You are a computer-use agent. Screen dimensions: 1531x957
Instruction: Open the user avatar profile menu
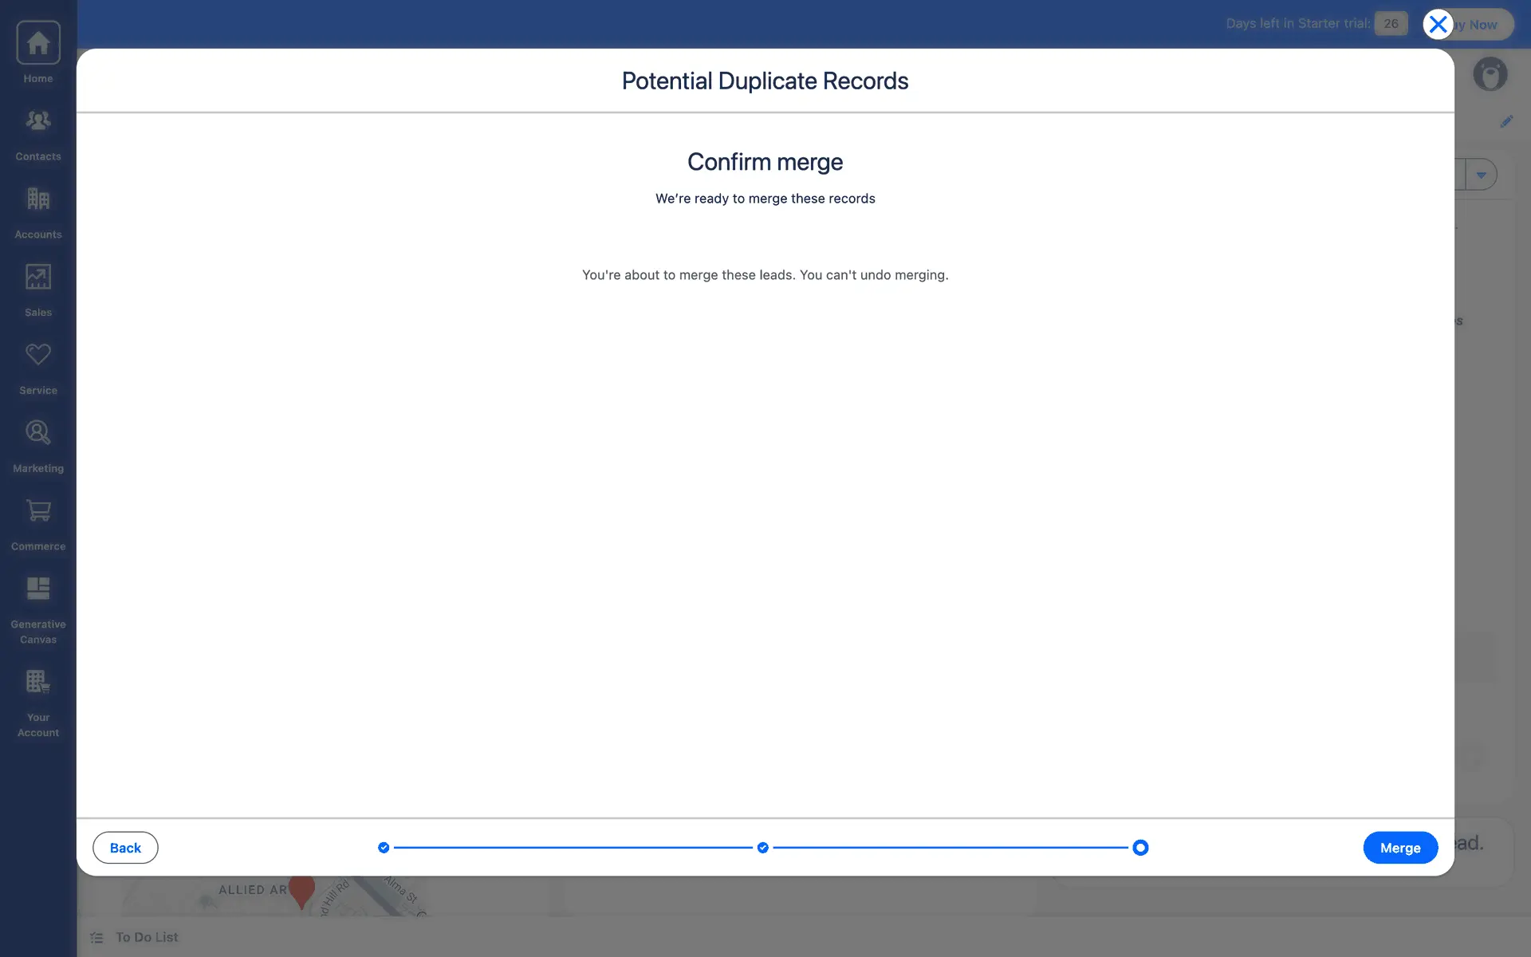coord(1489,74)
